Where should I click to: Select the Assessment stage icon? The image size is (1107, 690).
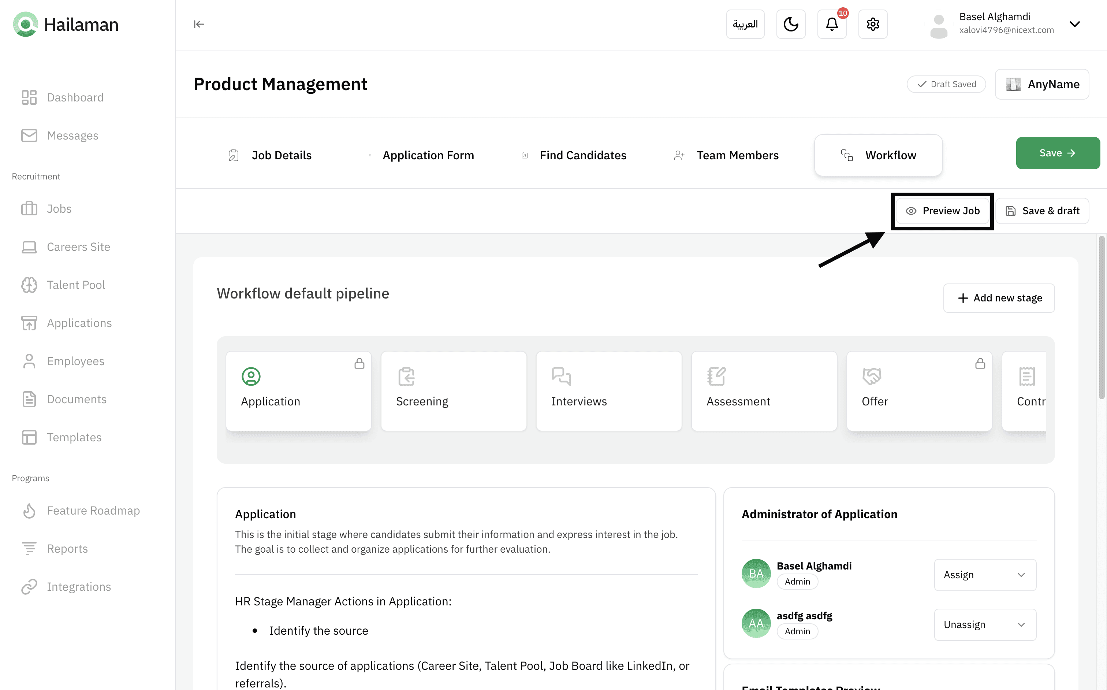click(716, 376)
